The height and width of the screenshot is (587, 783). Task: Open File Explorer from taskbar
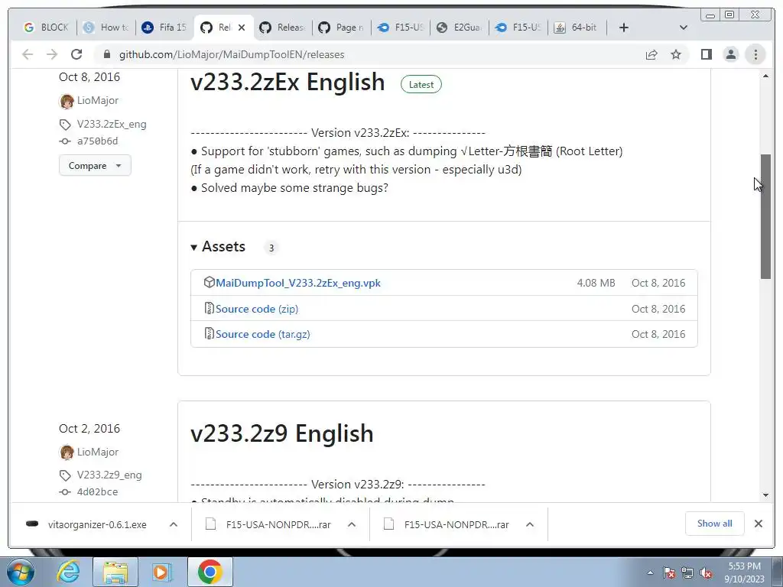click(115, 572)
